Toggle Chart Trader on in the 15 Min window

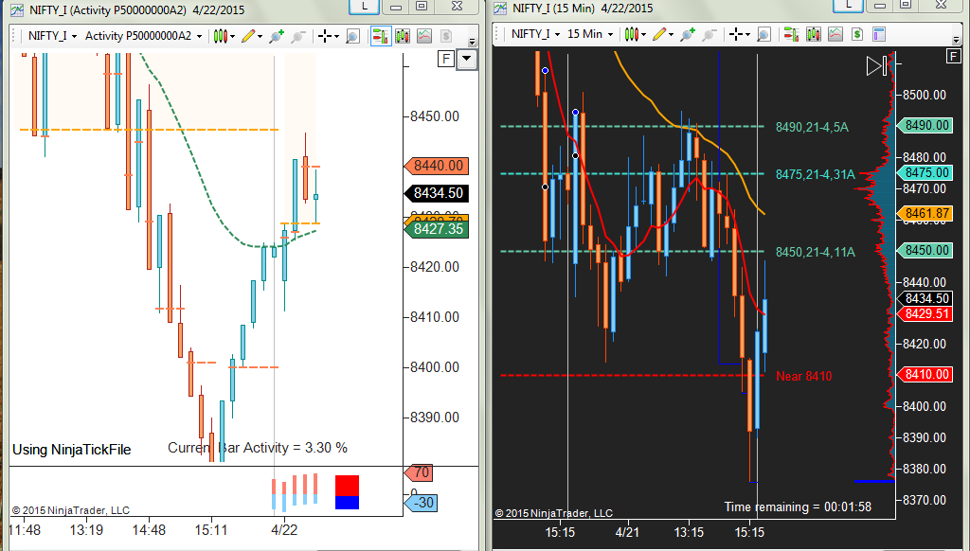coord(791,34)
